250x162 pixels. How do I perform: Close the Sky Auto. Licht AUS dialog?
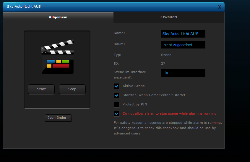click(x=220, y=7)
